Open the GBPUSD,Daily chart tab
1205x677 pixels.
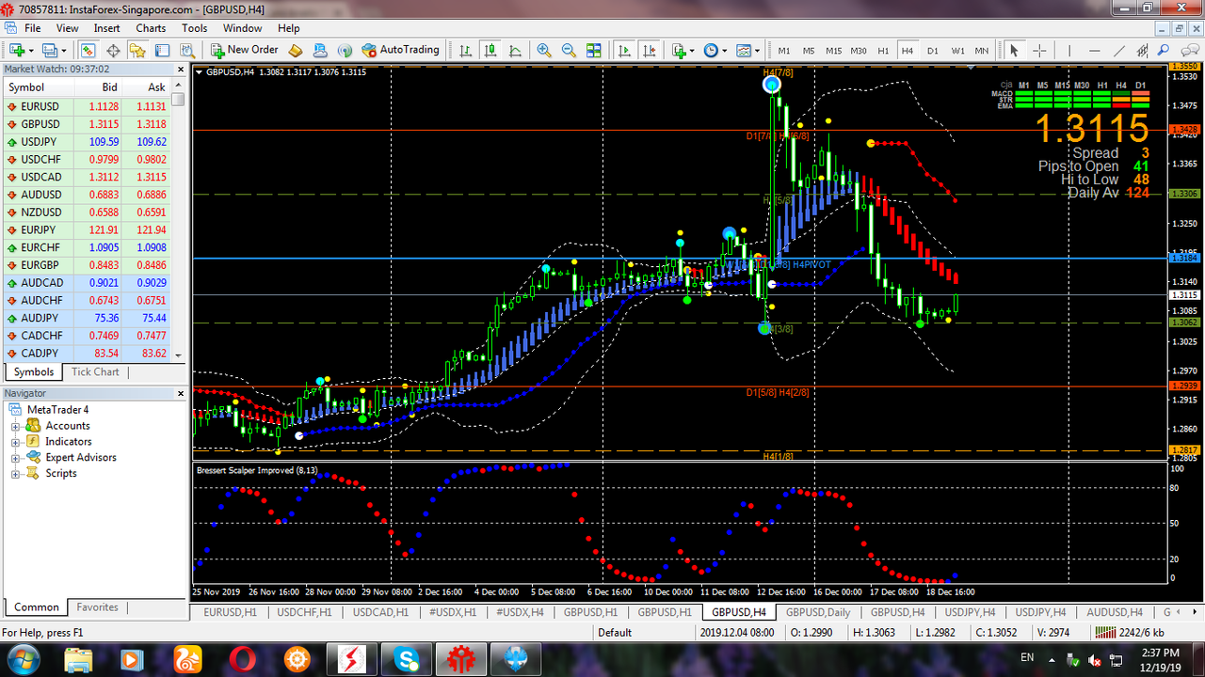[x=818, y=612]
